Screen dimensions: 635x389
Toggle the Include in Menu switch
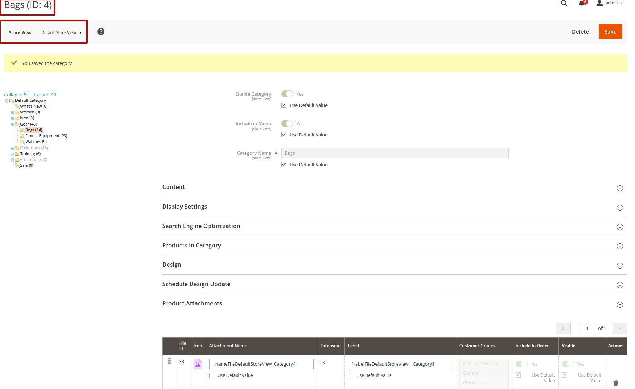(x=287, y=124)
